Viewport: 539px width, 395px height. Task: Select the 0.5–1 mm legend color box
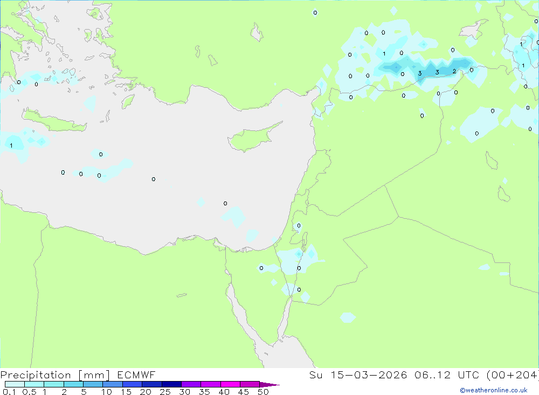click(34, 384)
